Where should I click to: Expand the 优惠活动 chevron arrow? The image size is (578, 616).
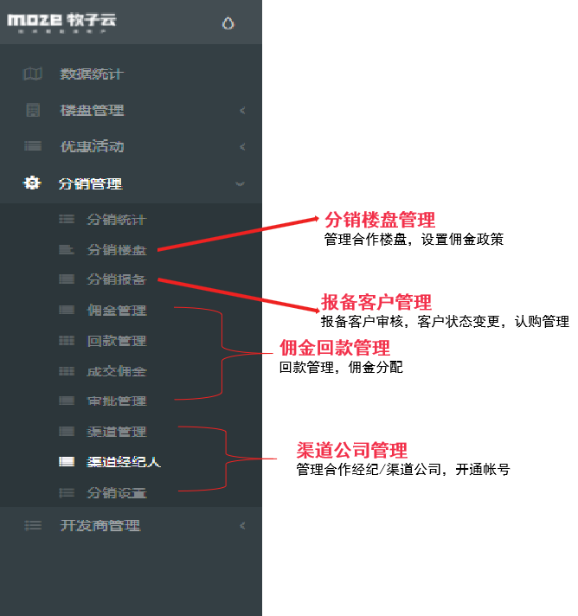click(242, 147)
